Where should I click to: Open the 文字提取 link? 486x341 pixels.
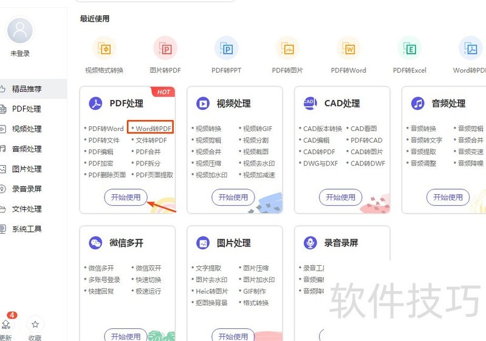(208, 268)
